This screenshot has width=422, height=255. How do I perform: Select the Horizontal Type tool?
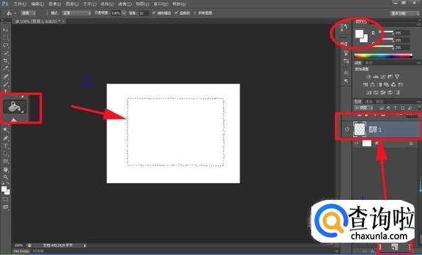coord(6,146)
